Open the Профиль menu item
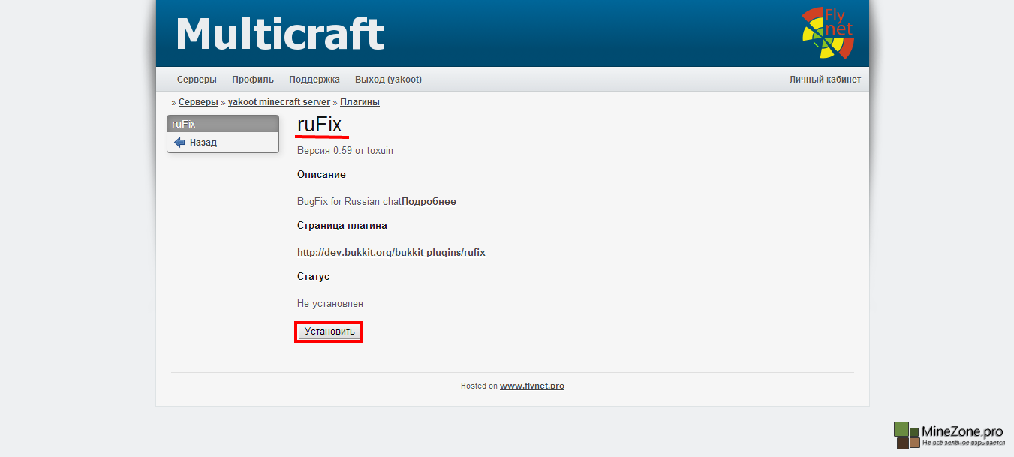This screenshot has width=1014, height=457. click(x=253, y=80)
